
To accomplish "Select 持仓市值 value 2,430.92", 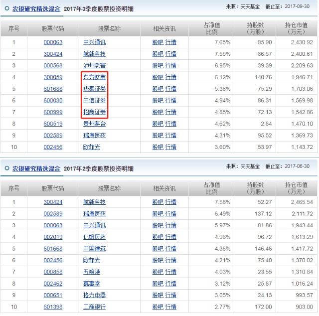I will [302, 42].
